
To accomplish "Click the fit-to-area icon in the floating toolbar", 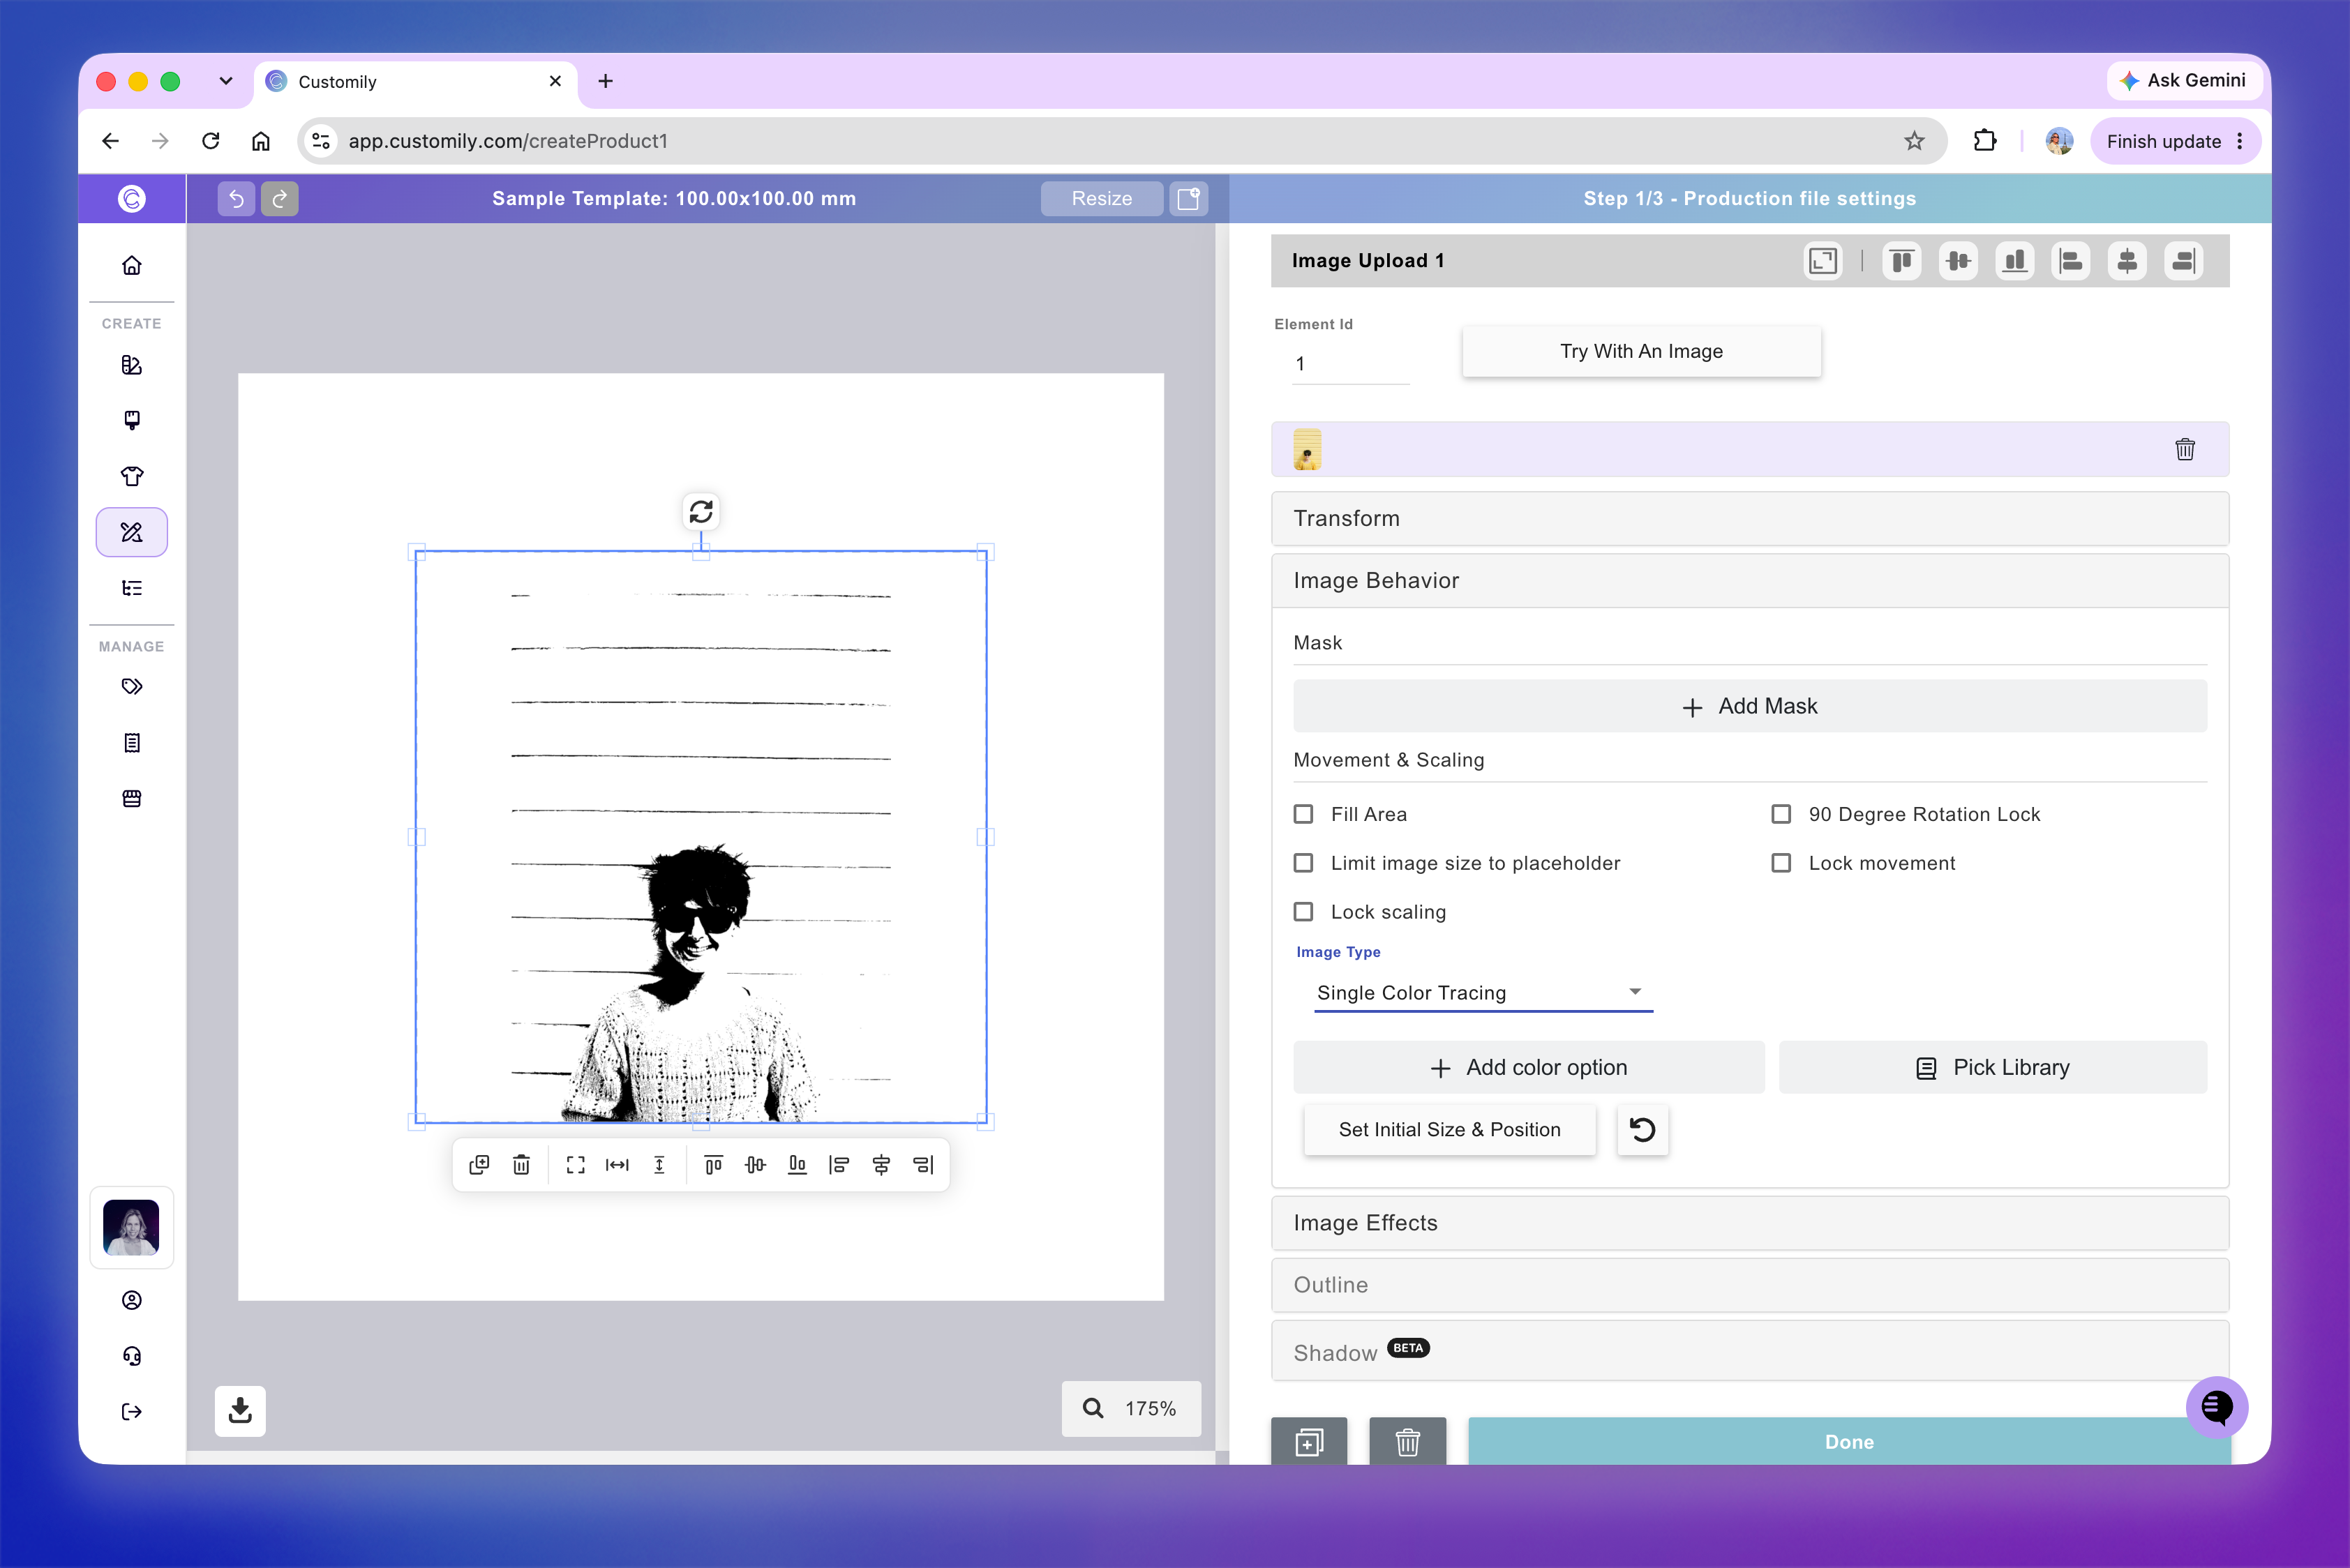I will pos(575,1164).
